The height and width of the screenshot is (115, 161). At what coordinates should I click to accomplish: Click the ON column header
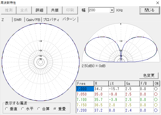pyautogui.click(x=157, y=83)
